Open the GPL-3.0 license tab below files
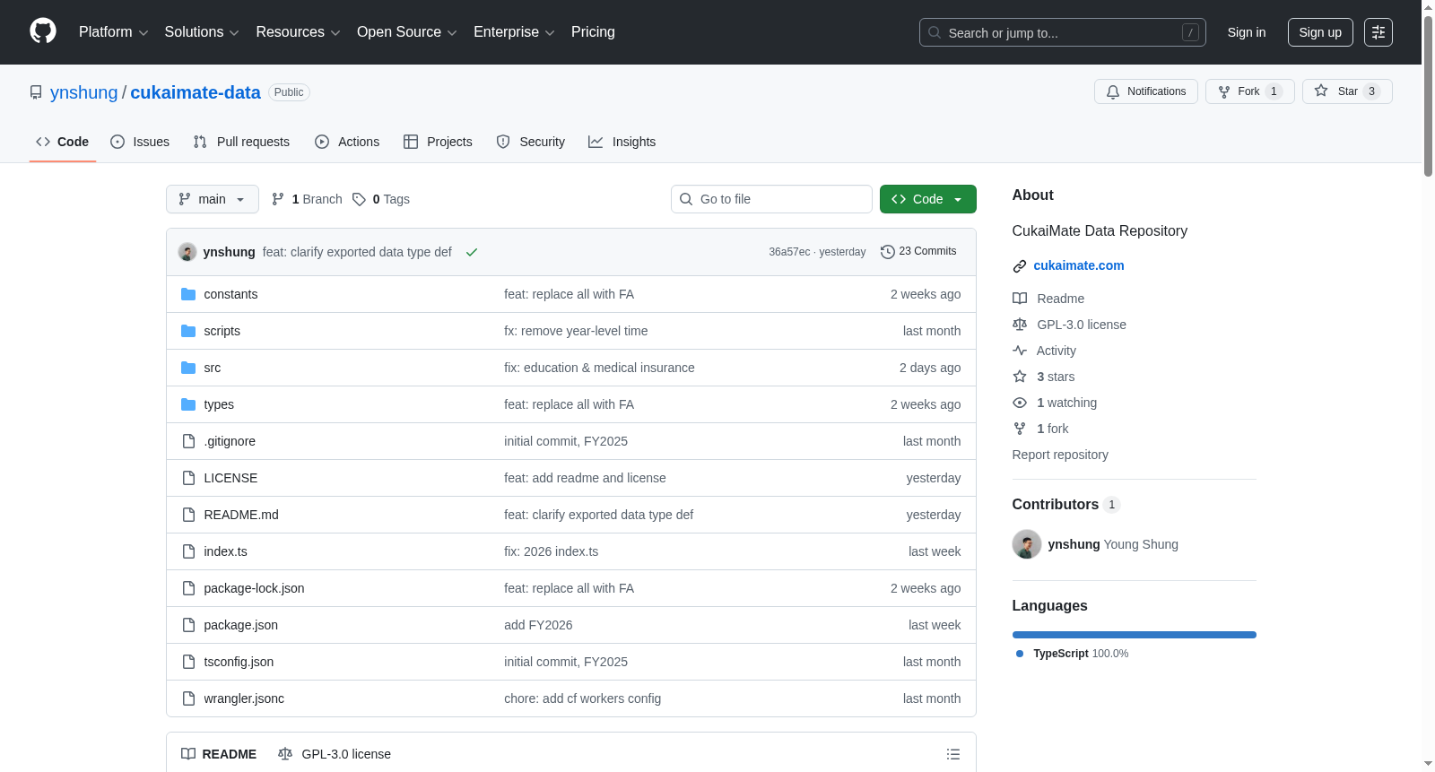The height and width of the screenshot is (772, 1435). 335,754
